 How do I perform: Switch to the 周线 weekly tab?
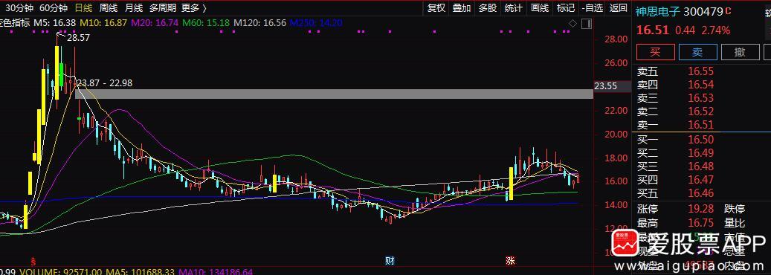click(x=108, y=8)
